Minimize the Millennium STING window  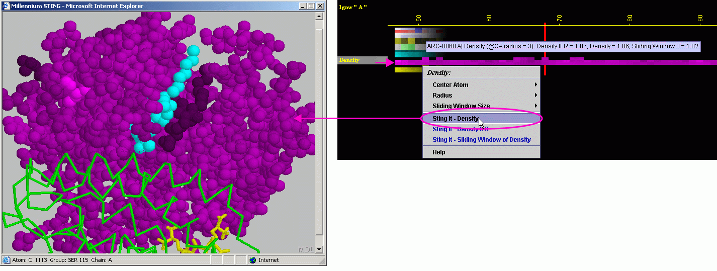pyautogui.click(x=302, y=6)
